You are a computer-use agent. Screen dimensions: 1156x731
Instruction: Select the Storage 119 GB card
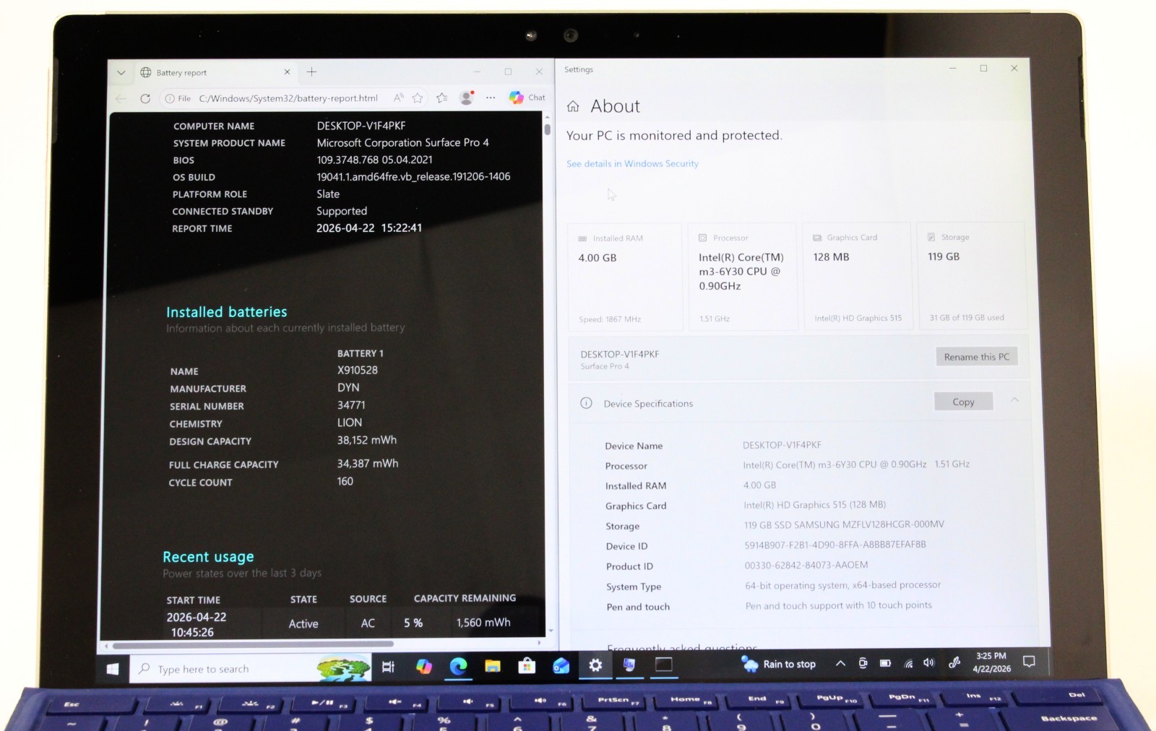click(x=972, y=276)
